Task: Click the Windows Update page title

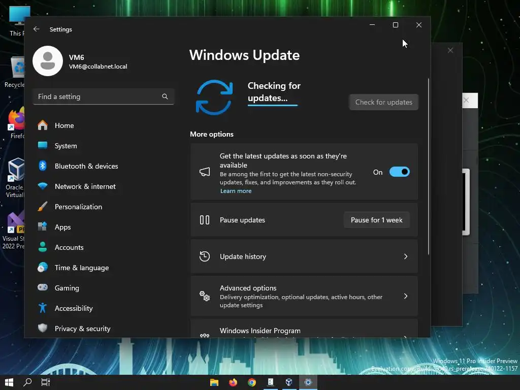Action: (244, 55)
